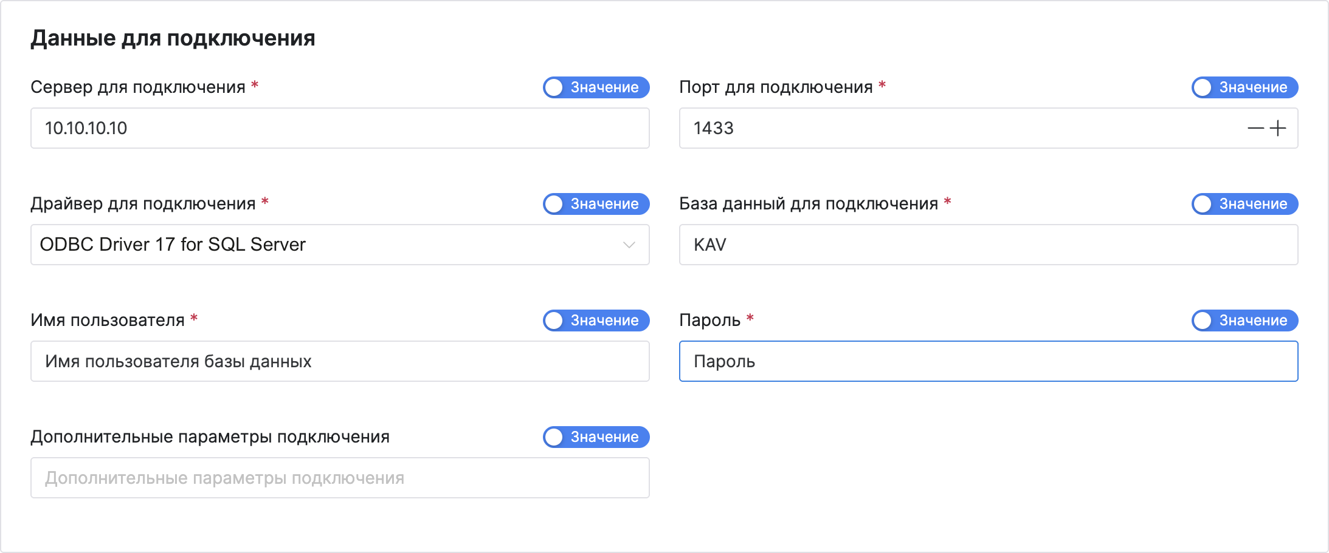Click the plus icon in port field
The height and width of the screenshot is (553, 1329).
point(1278,128)
